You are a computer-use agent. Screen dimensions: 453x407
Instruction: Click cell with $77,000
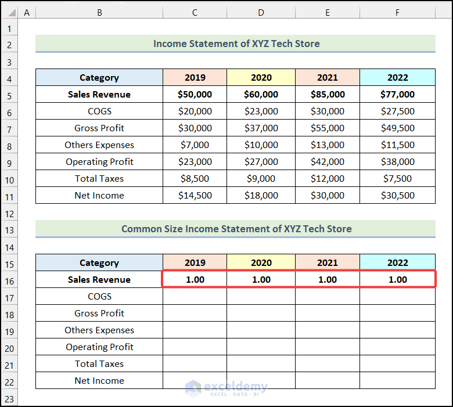(x=397, y=94)
